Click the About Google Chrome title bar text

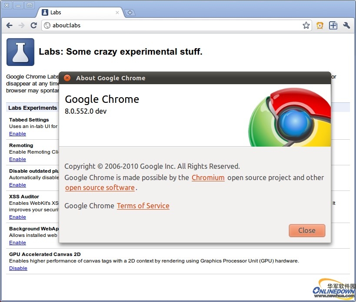click(x=110, y=78)
